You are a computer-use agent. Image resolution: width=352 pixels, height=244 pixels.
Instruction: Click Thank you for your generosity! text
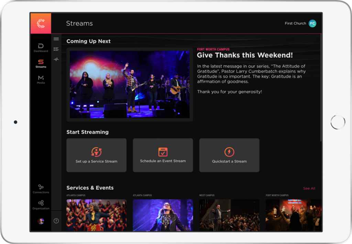pos(229,91)
